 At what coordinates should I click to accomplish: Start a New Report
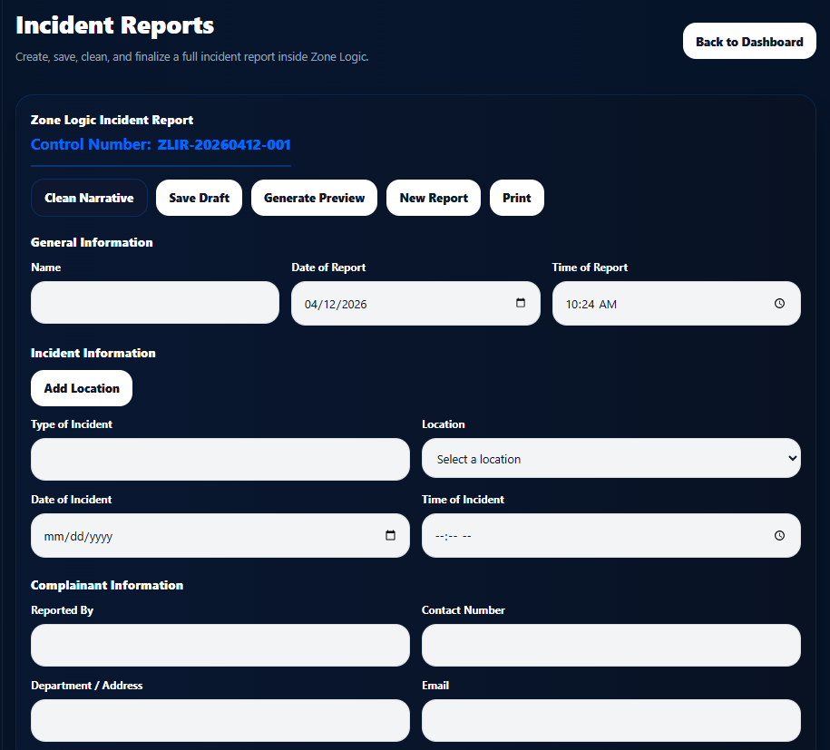click(434, 198)
